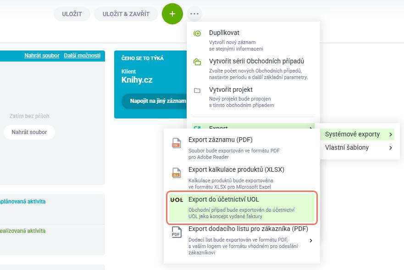Expand the Systémové exporty chevron
This screenshot has width=404, height=270.
pos(391,135)
